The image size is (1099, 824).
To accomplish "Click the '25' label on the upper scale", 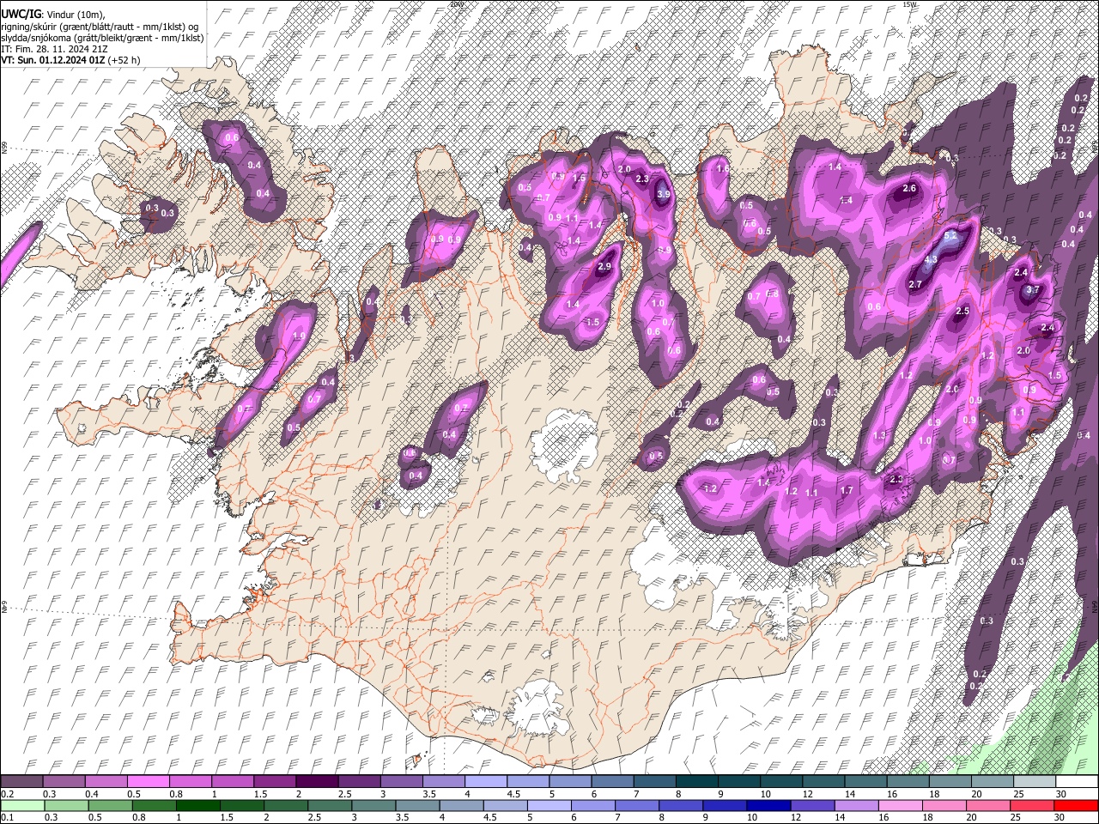I will tap(1017, 794).
